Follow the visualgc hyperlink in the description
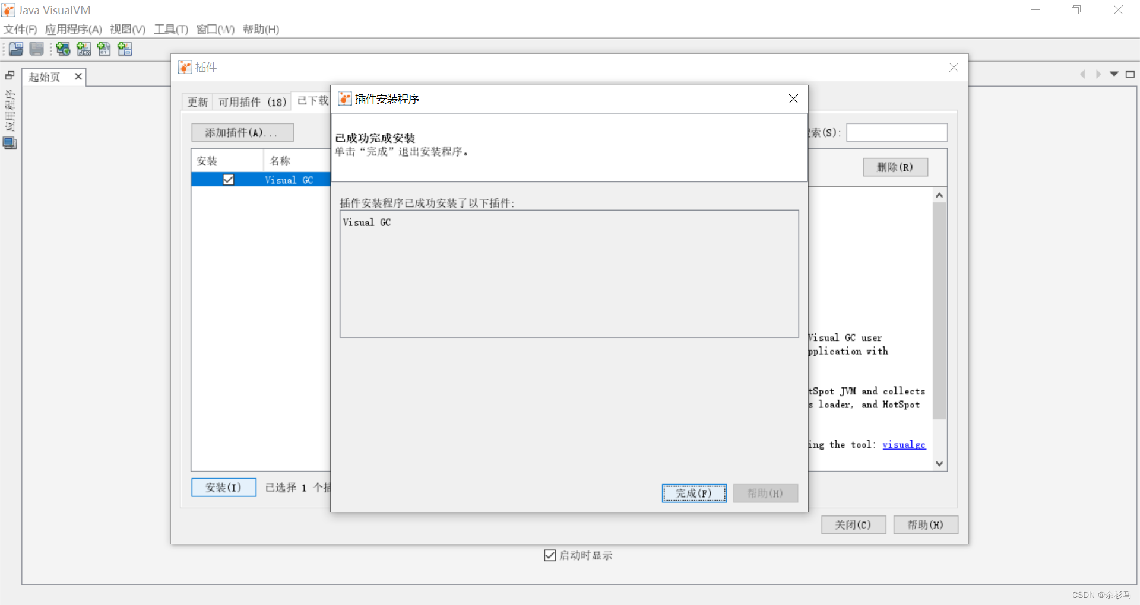 click(x=904, y=444)
